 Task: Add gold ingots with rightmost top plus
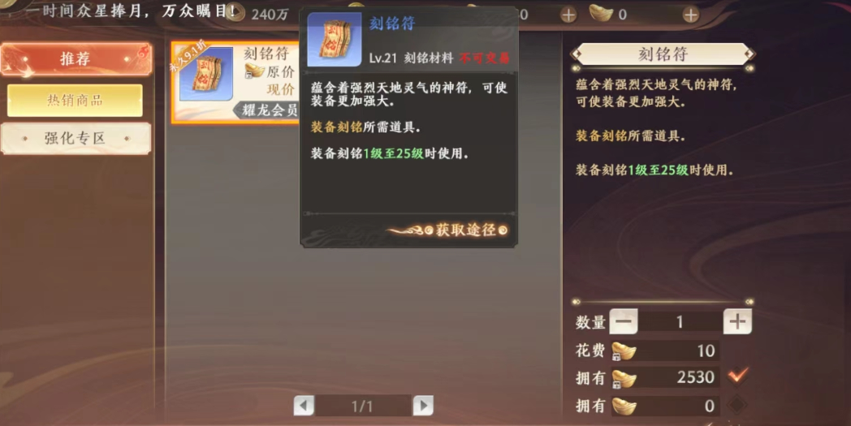coord(690,15)
